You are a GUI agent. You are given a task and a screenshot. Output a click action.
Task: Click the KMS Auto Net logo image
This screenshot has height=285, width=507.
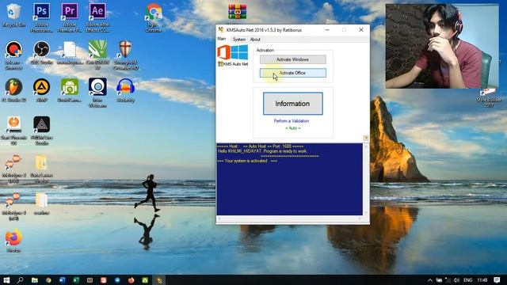pyautogui.click(x=233, y=55)
